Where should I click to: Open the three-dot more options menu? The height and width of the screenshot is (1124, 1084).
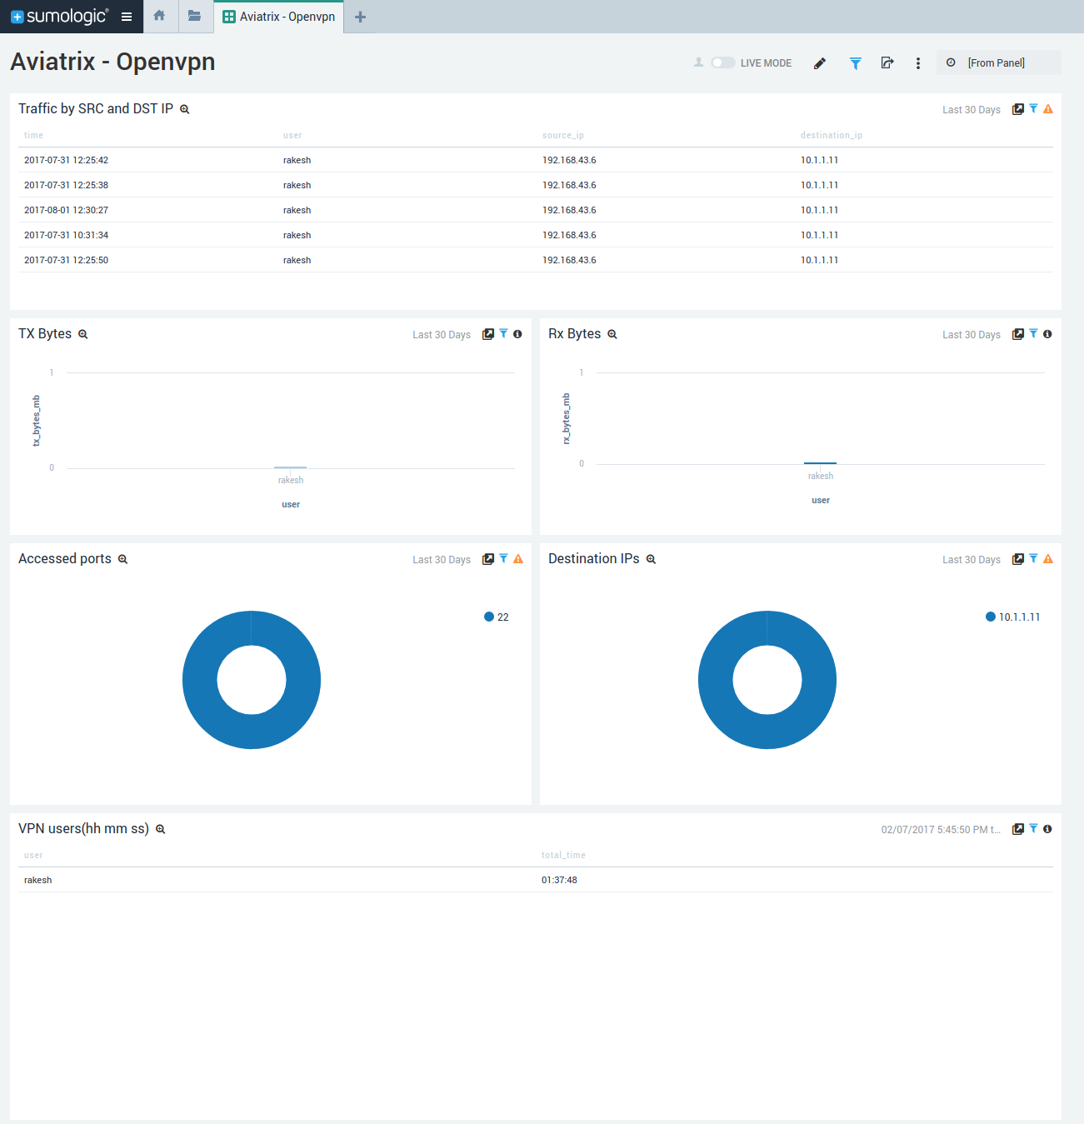pos(918,63)
